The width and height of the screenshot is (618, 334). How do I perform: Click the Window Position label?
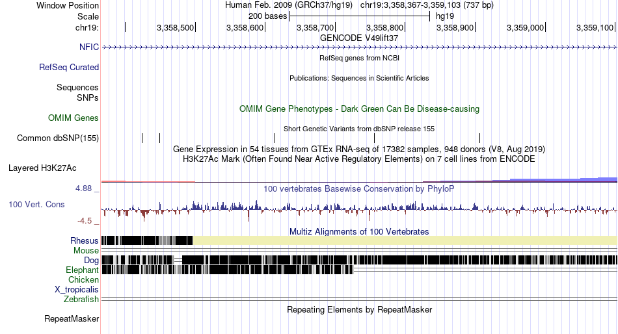tap(68, 5)
